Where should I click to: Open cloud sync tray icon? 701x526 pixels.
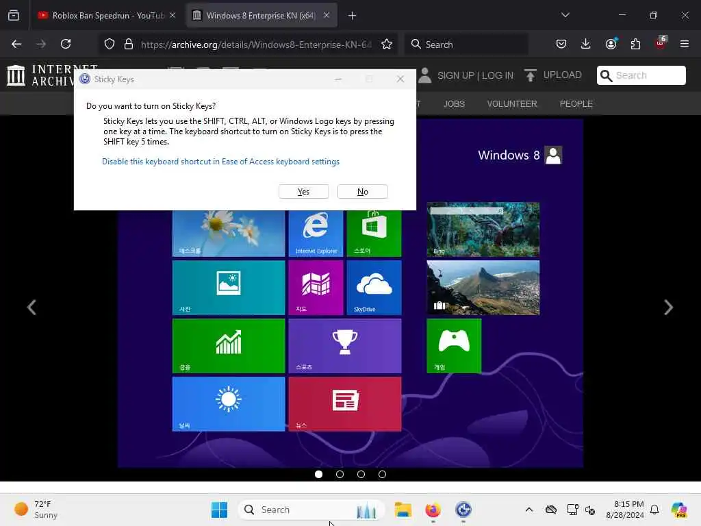point(551,510)
